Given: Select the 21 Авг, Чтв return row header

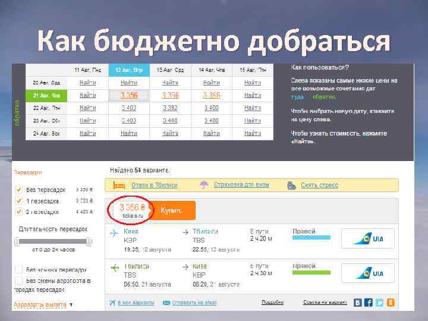Looking at the screenshot, I should 46,96.
